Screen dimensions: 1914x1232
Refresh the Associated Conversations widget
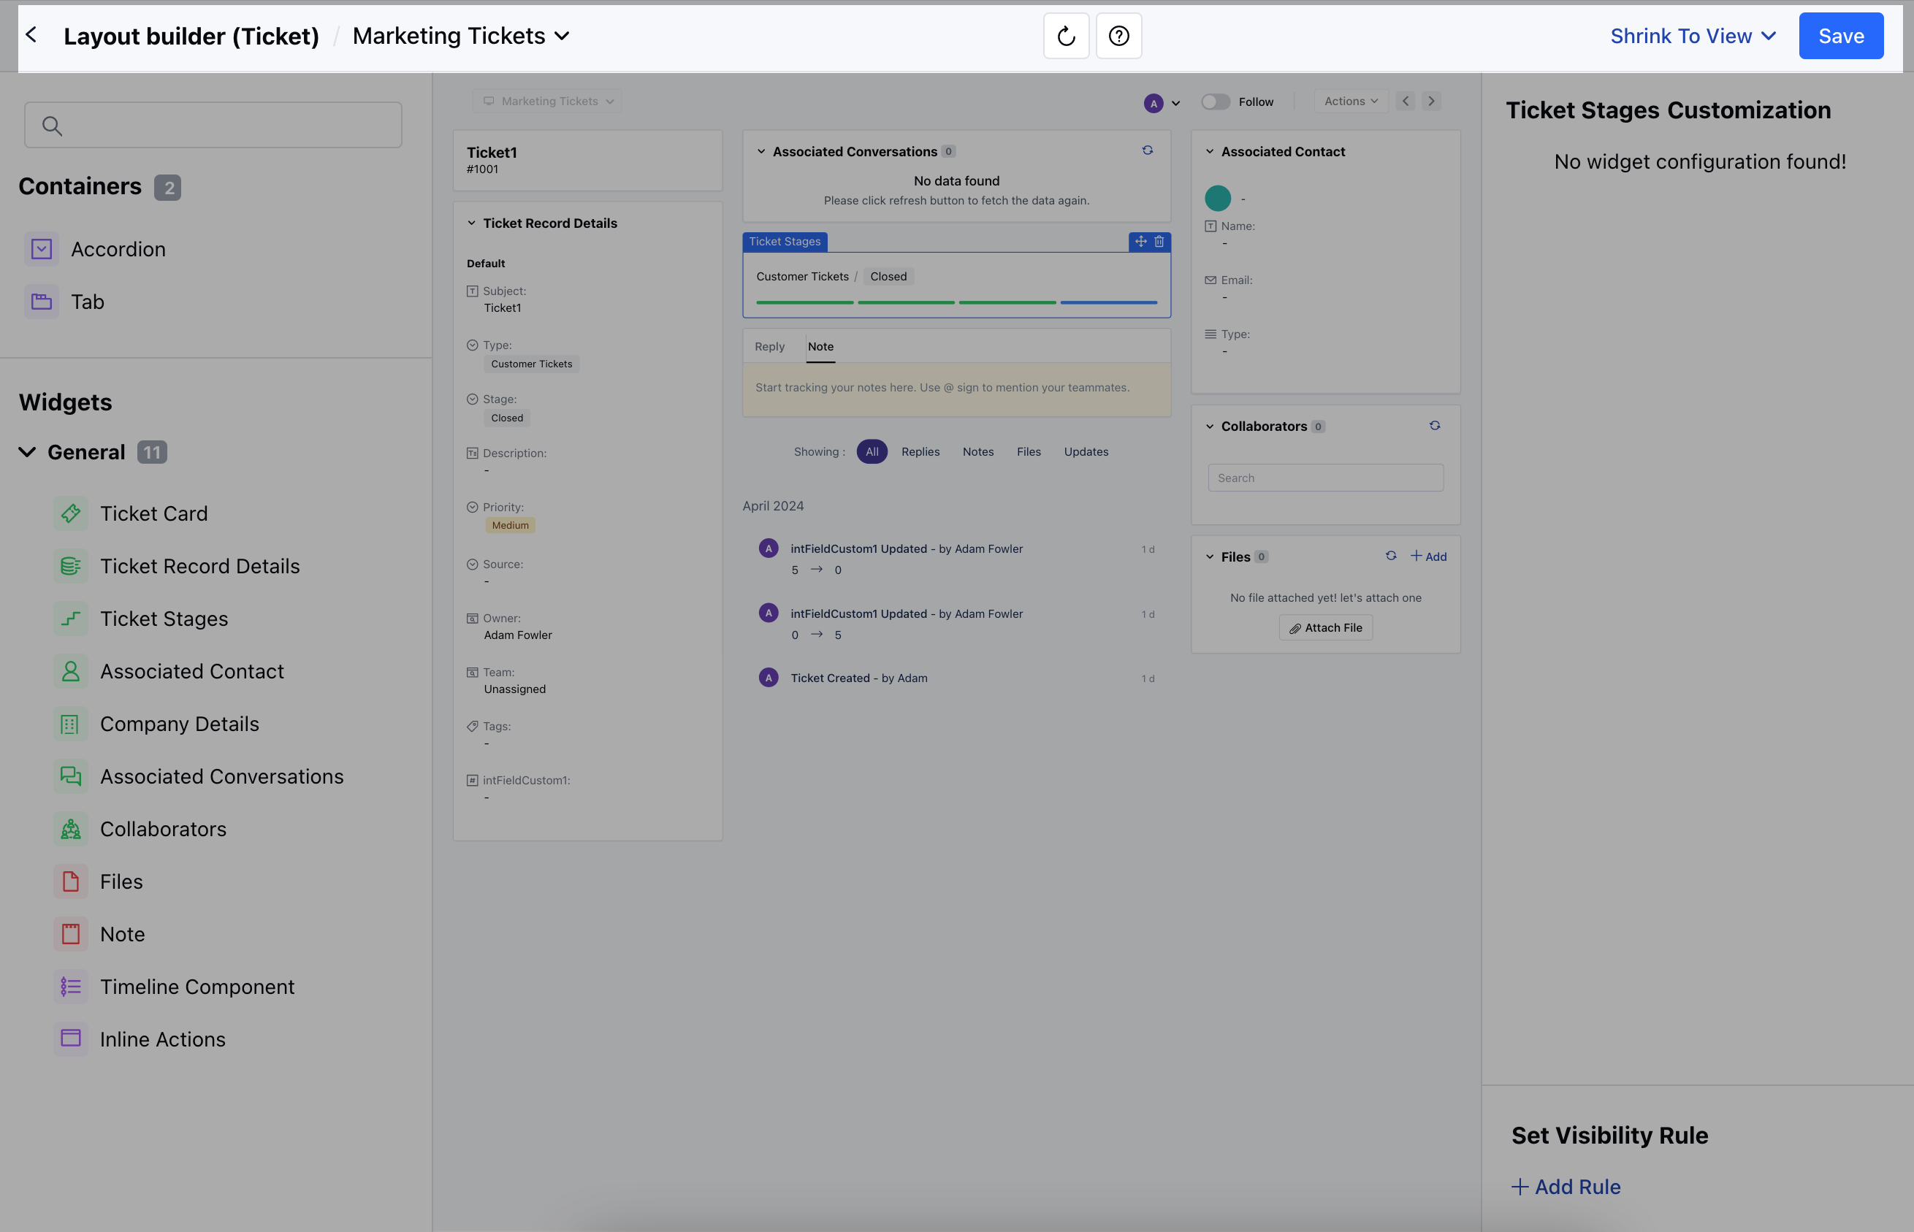1148,150
